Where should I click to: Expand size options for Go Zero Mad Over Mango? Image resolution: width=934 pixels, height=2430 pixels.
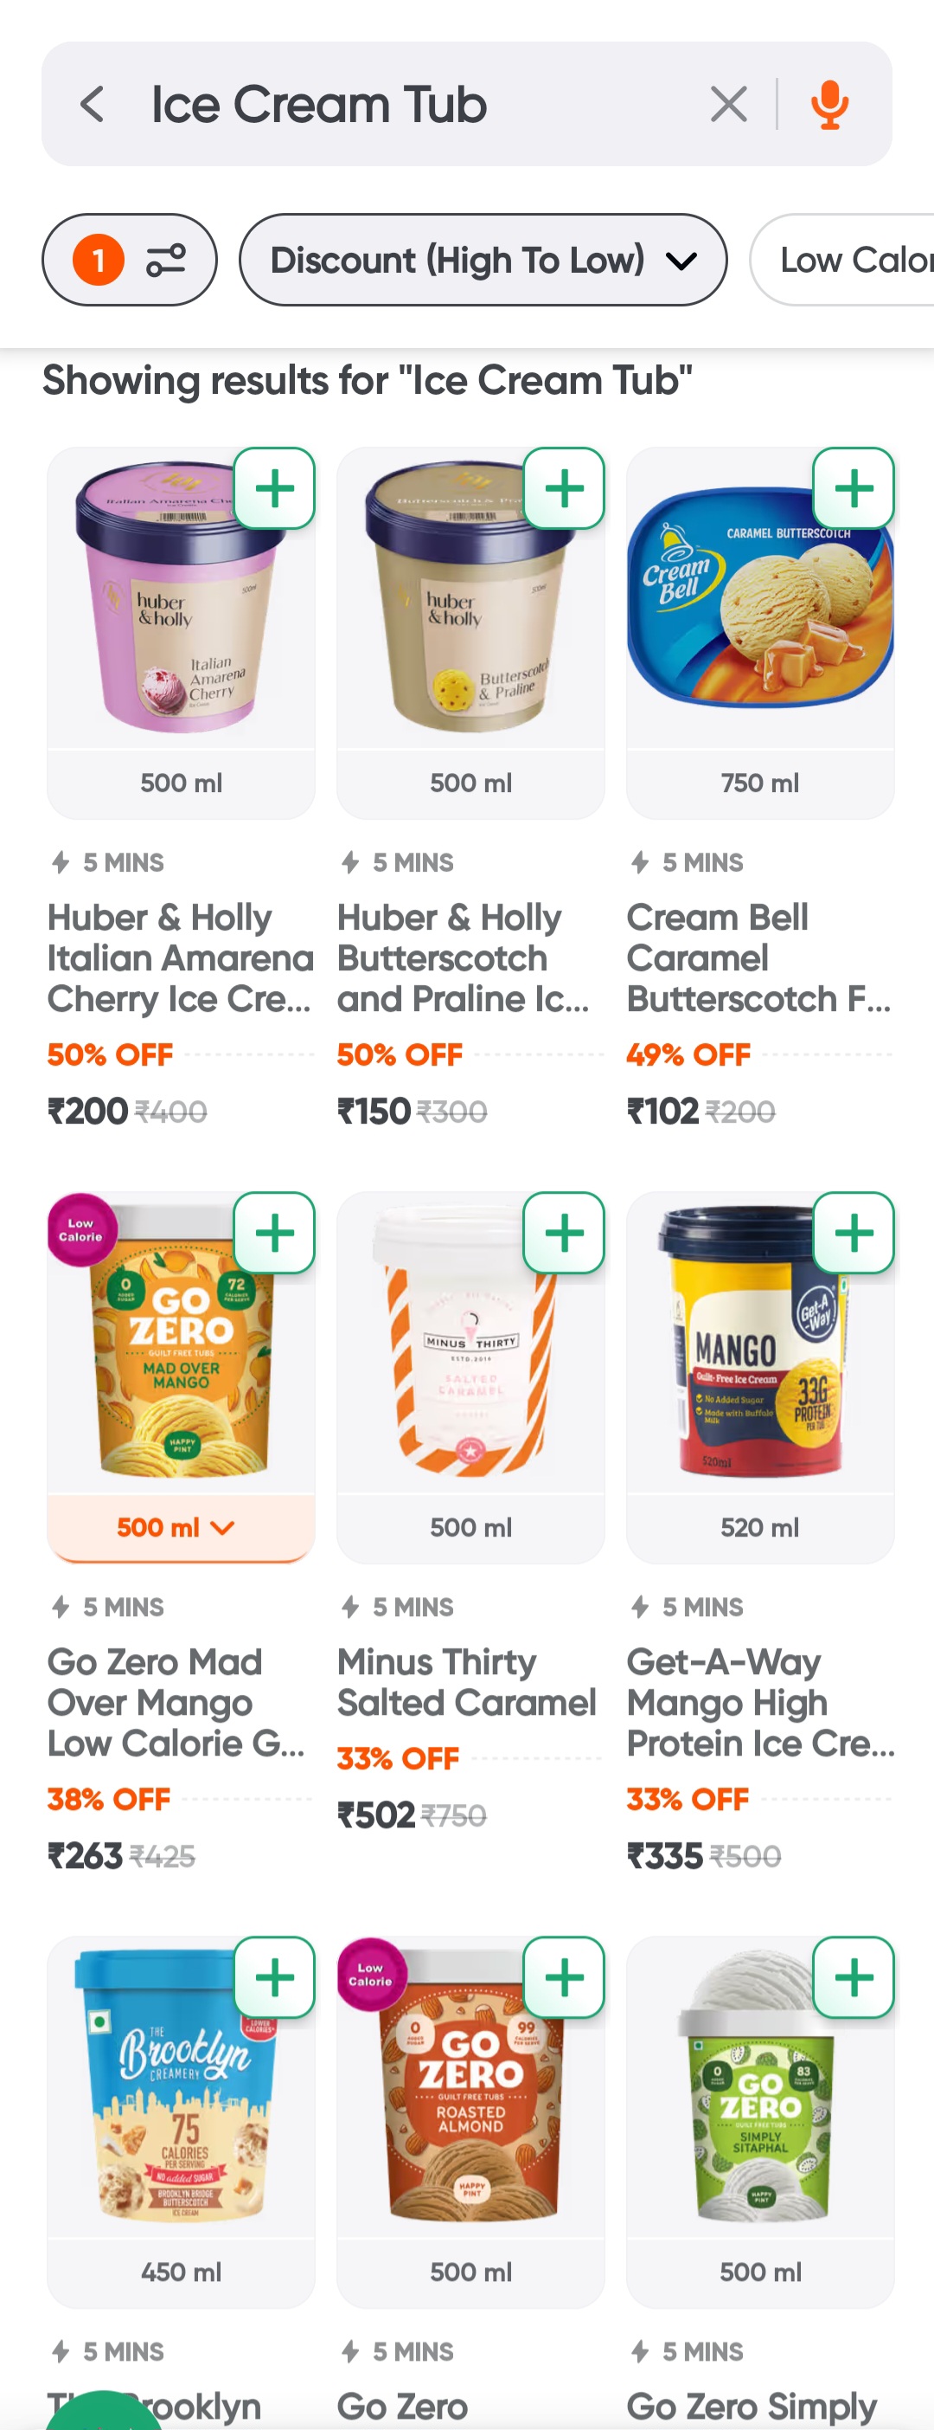(x=180, y=1527)
